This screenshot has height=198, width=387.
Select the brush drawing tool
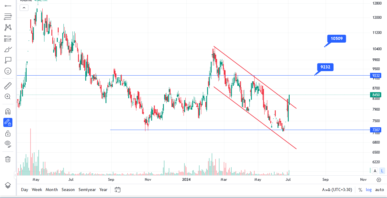click(x=8, y=49)
